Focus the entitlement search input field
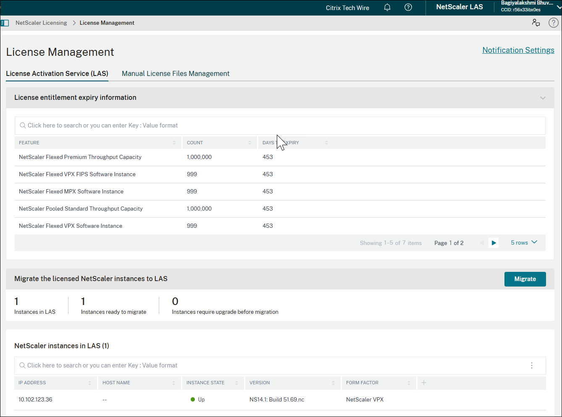The height and width of the screenshot is (417, 562). pos(280,125)
